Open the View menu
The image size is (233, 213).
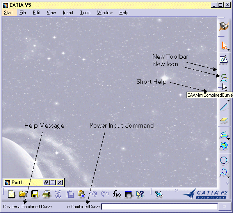51,13
